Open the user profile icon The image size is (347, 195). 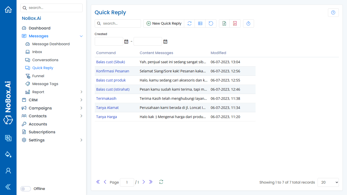(8, 171)
